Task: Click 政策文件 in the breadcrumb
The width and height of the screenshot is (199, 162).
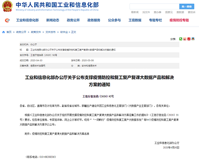Action: (x=36, y=32)
